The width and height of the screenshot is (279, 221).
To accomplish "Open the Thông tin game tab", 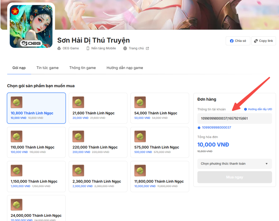I will [83, 68].
